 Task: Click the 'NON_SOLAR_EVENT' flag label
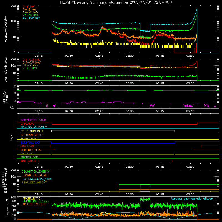34,127
